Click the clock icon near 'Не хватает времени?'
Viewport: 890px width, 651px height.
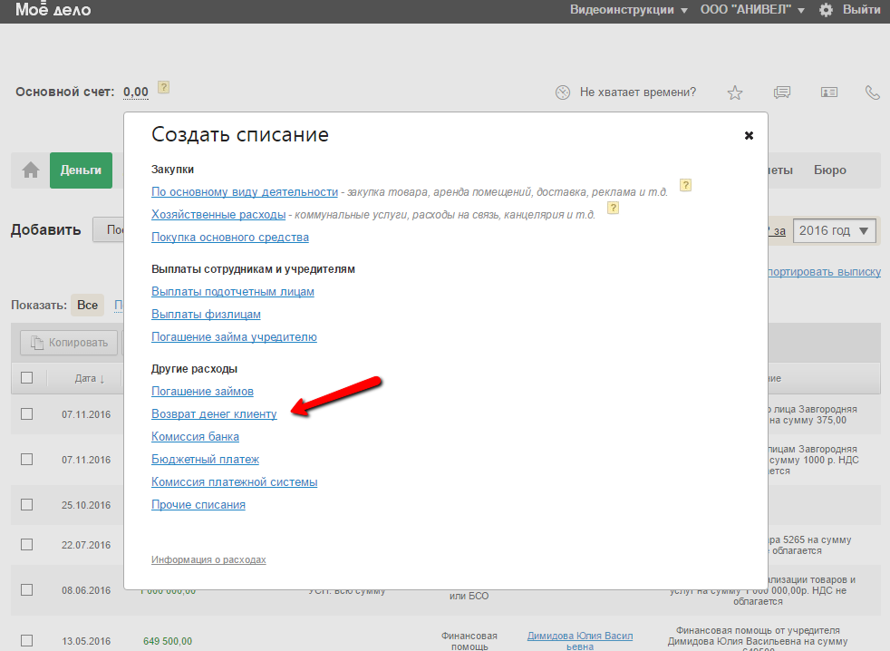click(x=563, y=92)
